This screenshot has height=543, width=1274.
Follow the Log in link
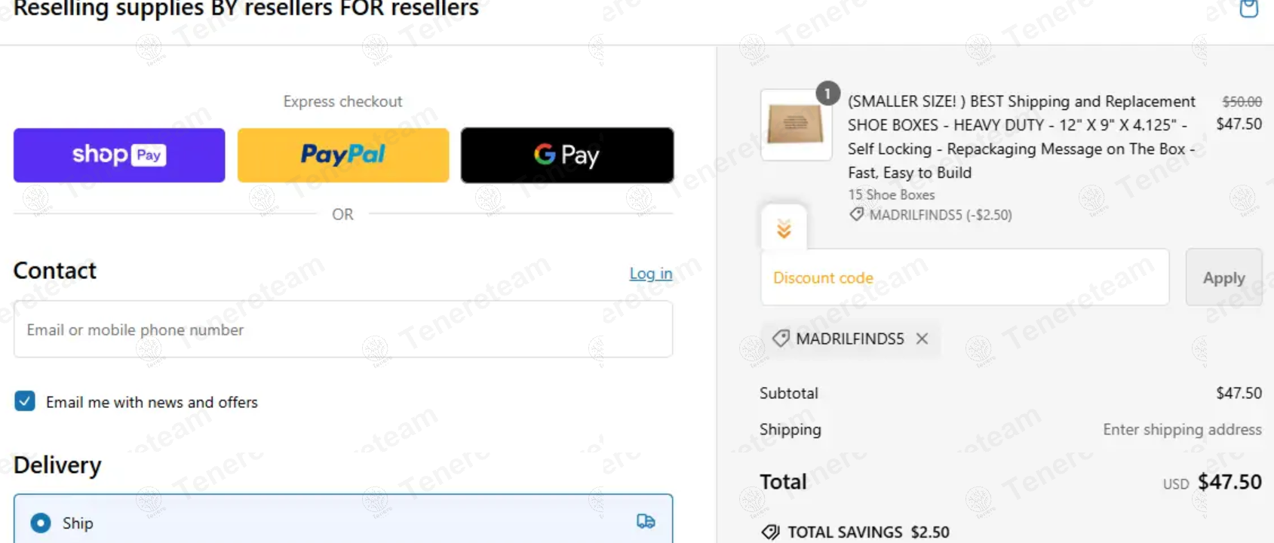pos(651,273)
